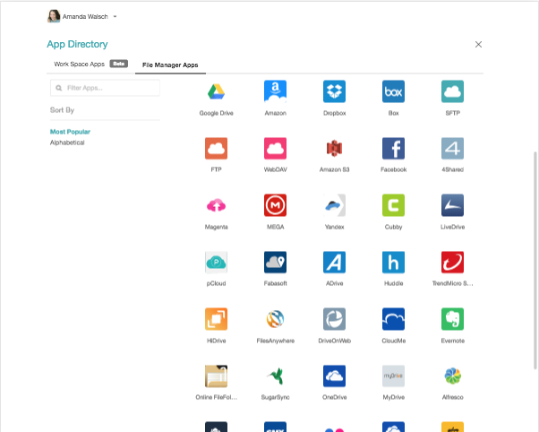Select the MyDrive app icon
This screenshot has width=539, height=432.
(x=394, y=376)
